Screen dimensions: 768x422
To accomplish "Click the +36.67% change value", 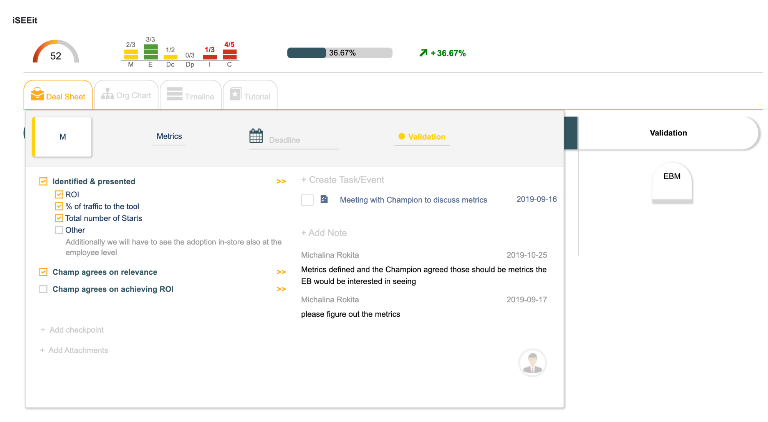I will pos(448,53).
